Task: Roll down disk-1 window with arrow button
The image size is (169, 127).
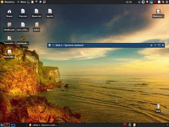Action: (x=151, y=45)
